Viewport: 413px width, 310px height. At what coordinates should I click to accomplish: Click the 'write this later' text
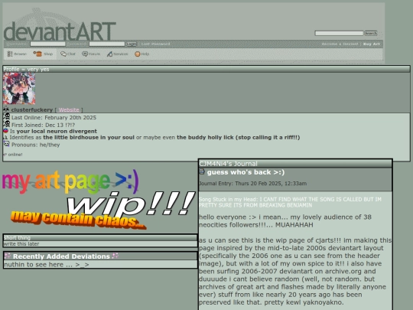pyautogui.click(x=21, y=244)
